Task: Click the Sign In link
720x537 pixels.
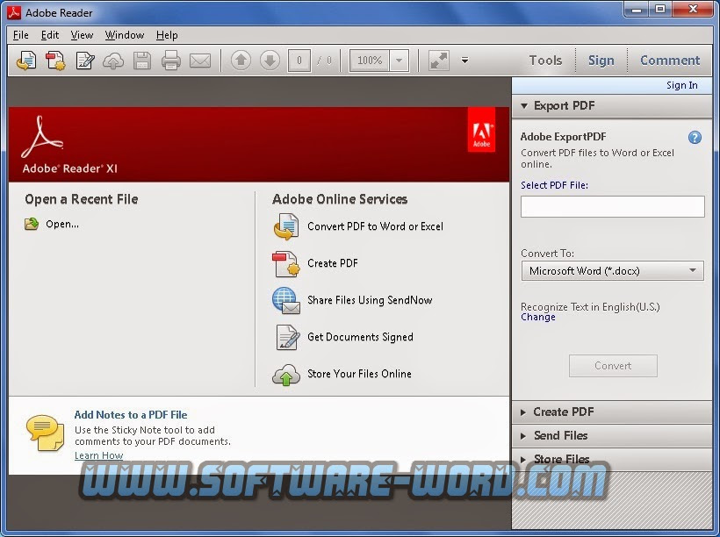Action: [x=682, y=85]
